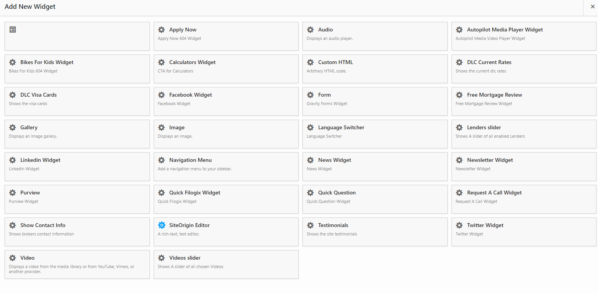Click the gear icon beside Apply Now
The image size is (598, 293).
tap(161, 30)
